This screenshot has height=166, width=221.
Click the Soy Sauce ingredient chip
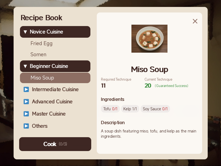click(x=155, y=109)
